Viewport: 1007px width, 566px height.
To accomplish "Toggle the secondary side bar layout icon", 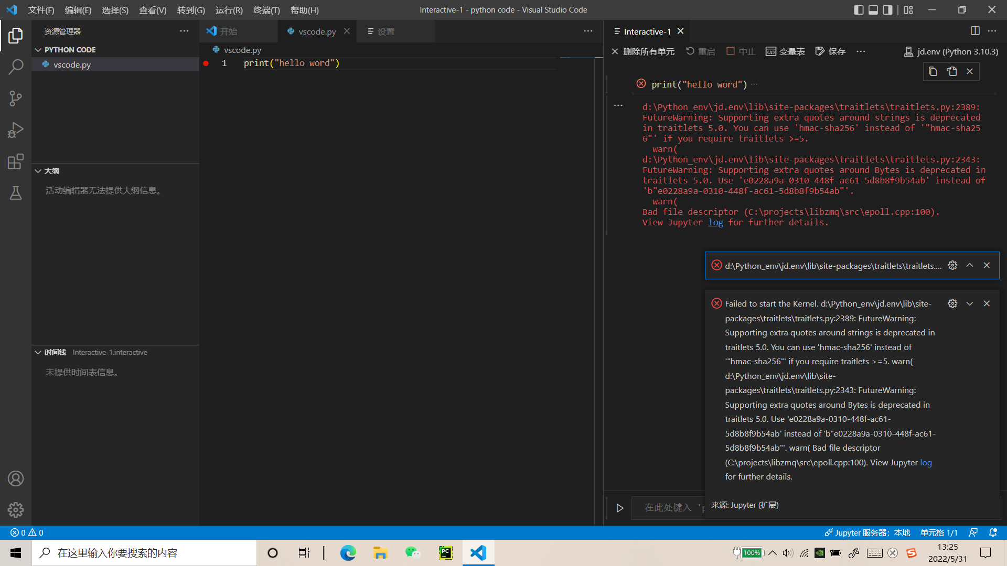I will [887, 10].
